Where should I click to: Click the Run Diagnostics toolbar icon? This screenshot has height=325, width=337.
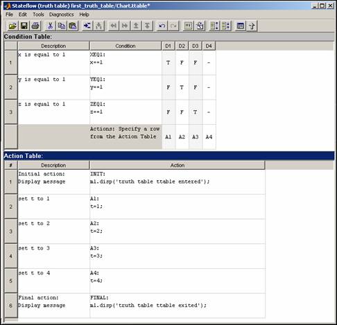[x=188, y=26]
